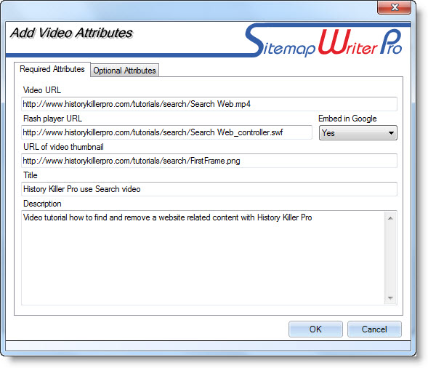The width and height of the screenshot is (428, 368).
Task: Click the Add Video Attributes heading
Action: pos(71,33)
